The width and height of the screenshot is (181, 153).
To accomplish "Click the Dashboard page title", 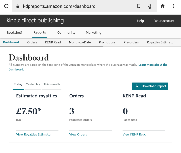I will point(29,58).
